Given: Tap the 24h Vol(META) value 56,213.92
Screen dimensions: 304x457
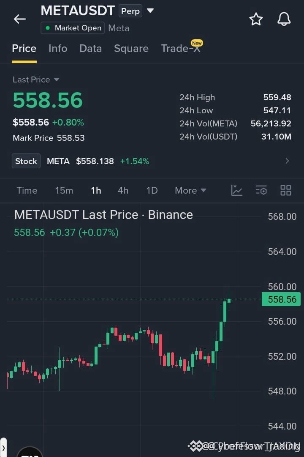Looking at the screenshot, I should pyautogui.click(x=271, y=123).
